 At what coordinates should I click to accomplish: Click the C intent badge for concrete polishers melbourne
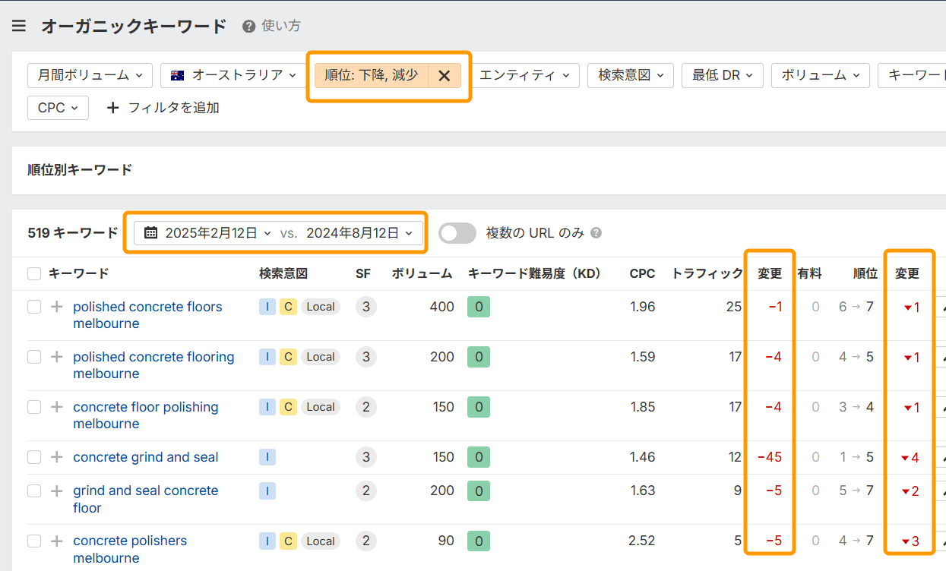pos(288,541)
